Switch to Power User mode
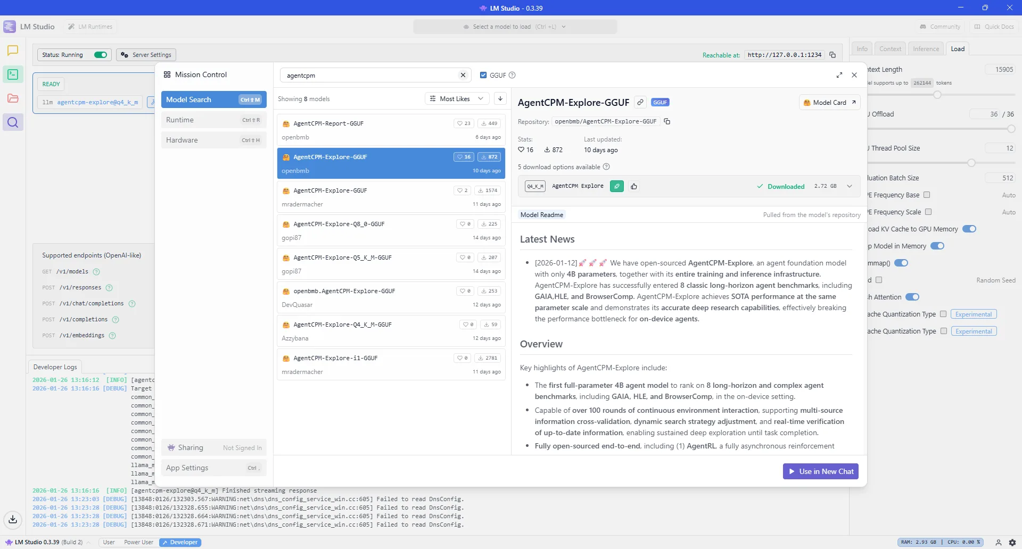This screenshot has width=1022, height=549. pos(138,542)
